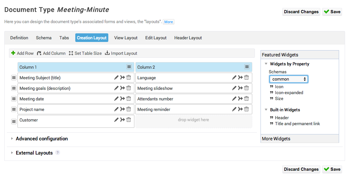Expand the Advanced configuration section
The width and height of the screenshot is (349, 178).
(42, 139)
